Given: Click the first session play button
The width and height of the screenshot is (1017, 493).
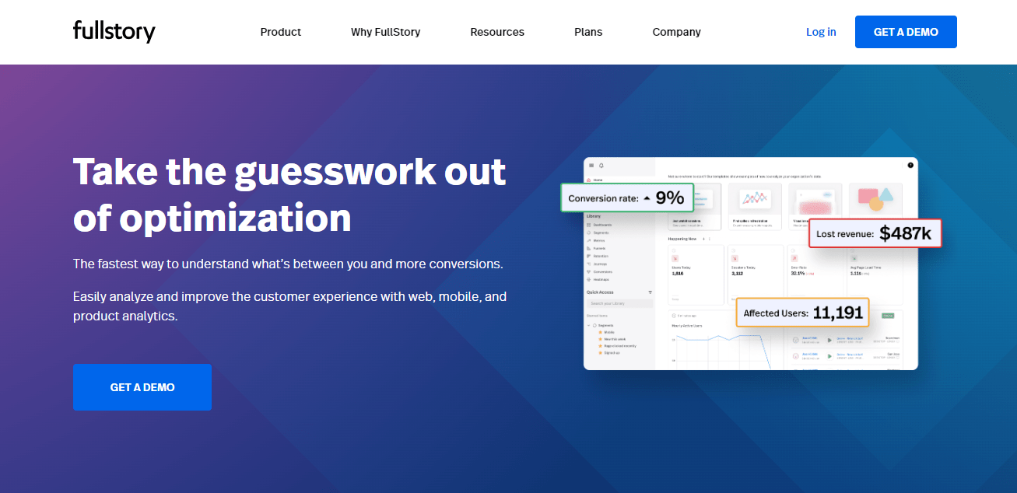Looking at the screenshot, I should tap(829, 340).
